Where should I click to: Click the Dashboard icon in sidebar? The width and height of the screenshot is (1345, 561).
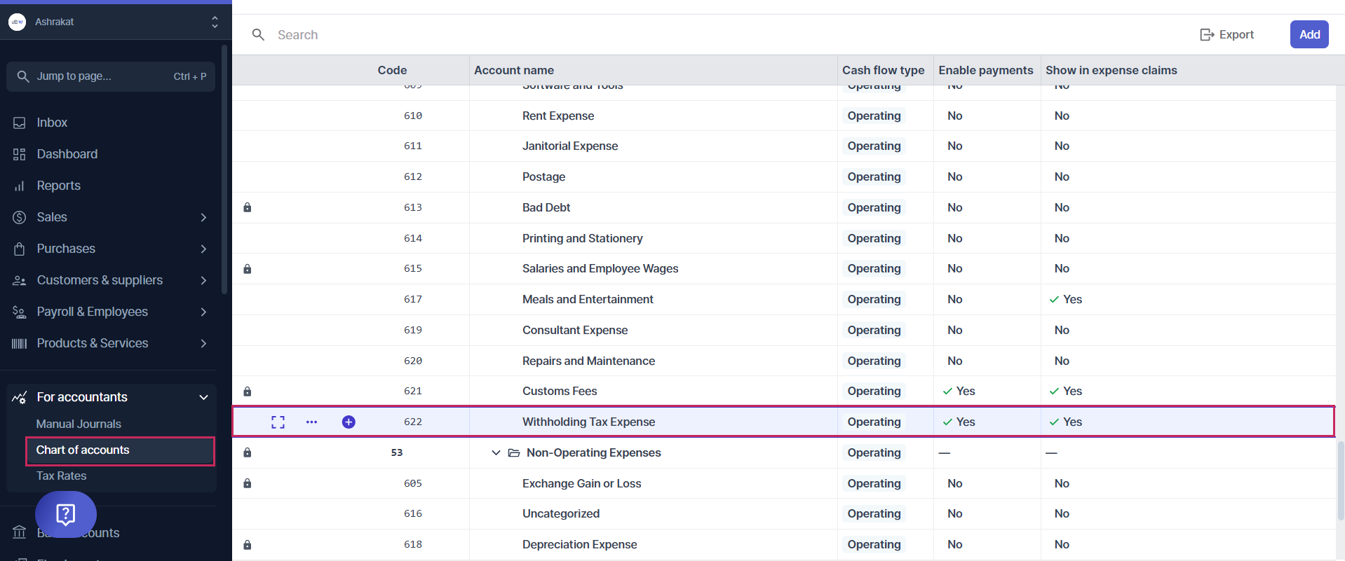pyautogui.click(x=20, y=154)
